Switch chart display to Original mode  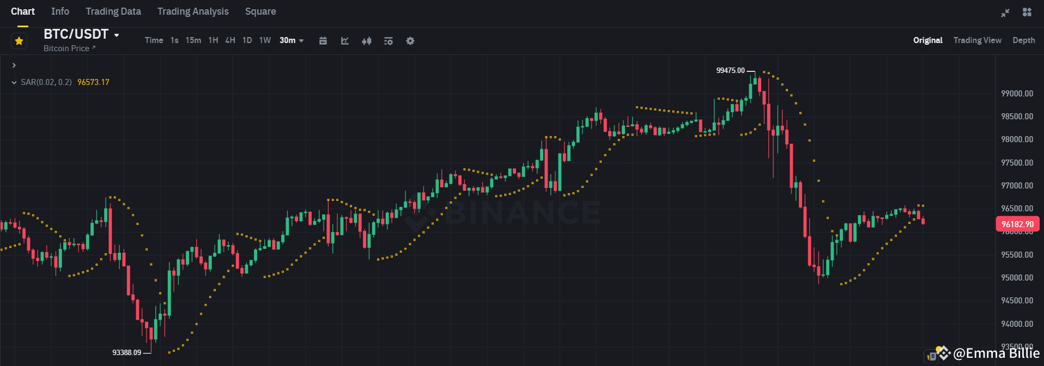coord(927,40)
